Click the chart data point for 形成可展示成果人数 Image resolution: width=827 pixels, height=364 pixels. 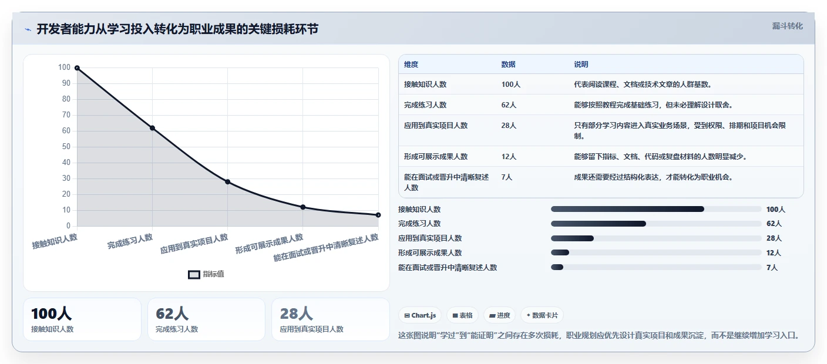[x=302, y=207]
